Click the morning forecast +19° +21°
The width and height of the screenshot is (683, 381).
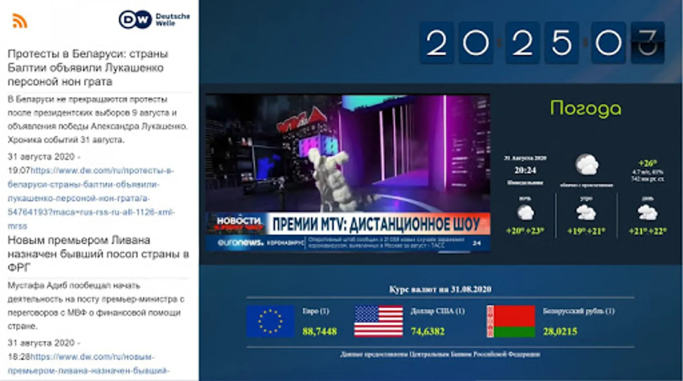586,231
